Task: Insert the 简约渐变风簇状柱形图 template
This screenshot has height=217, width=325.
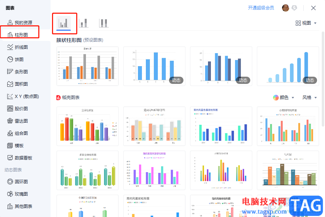Action: [154, 170]
